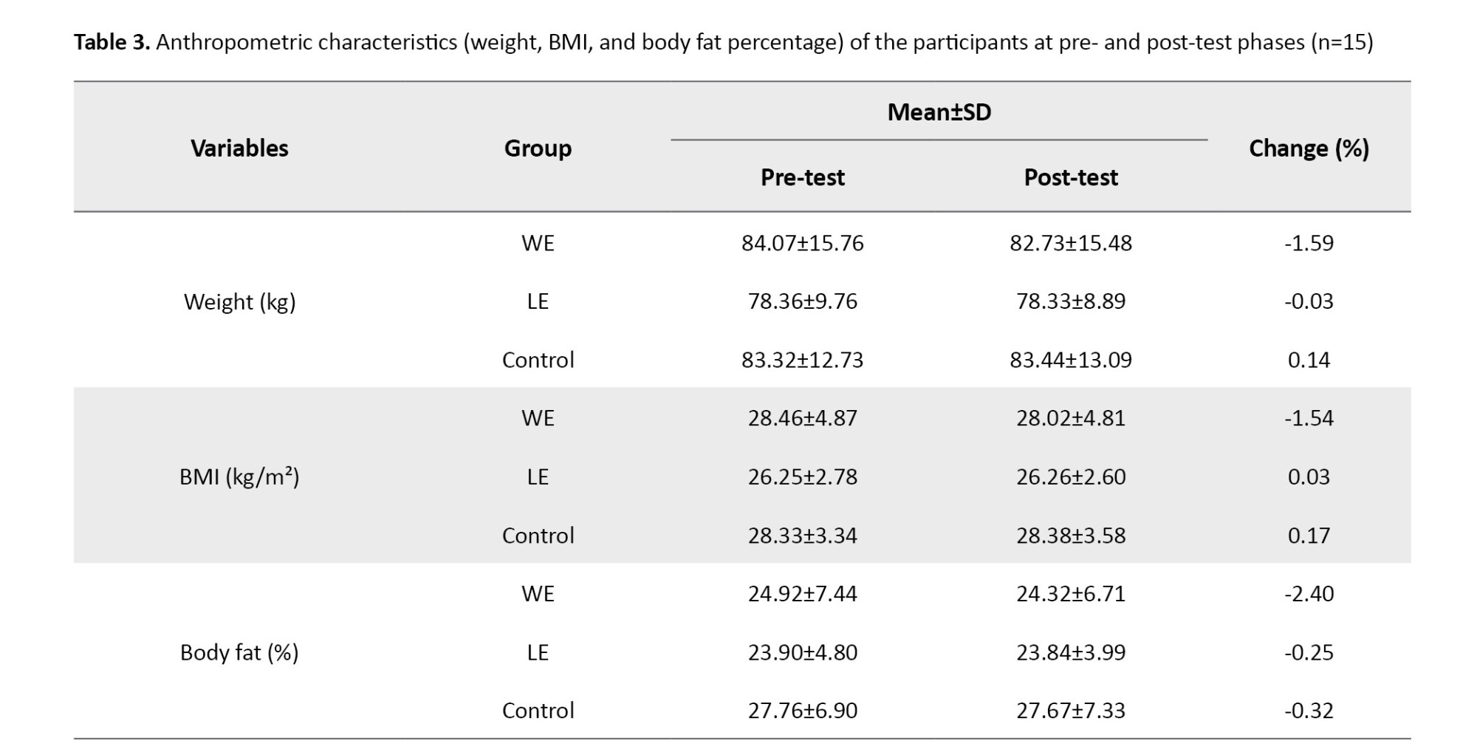Click the Group column header

pos(538,148)
